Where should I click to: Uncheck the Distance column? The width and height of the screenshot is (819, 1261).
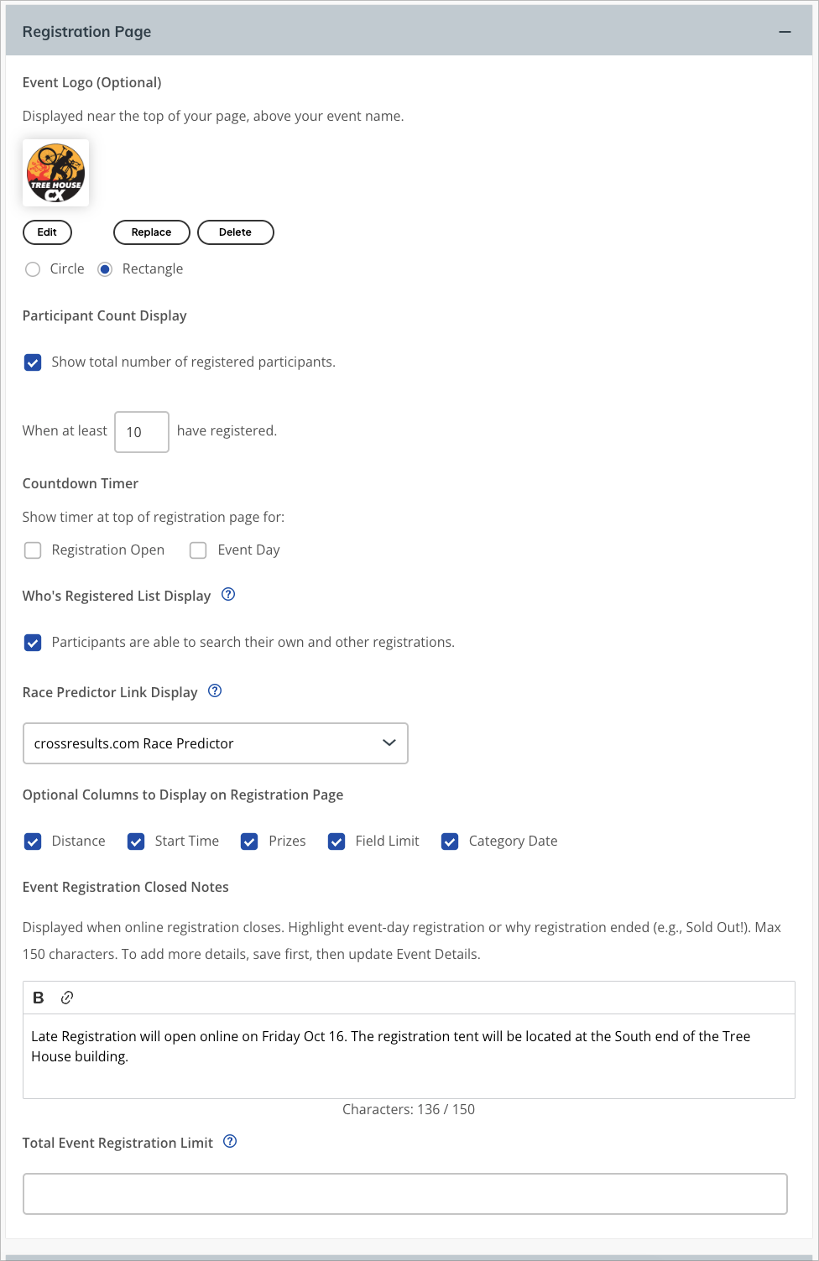click(33, 842)
